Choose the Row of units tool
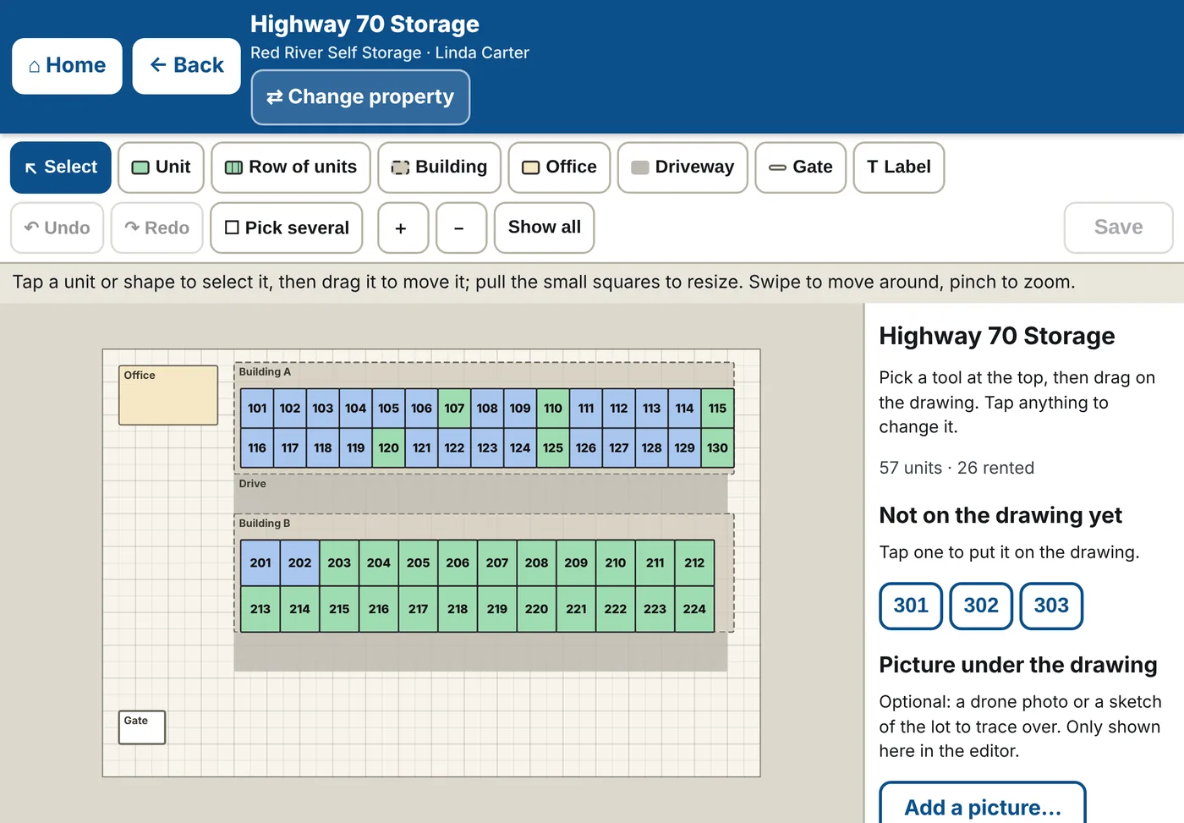 [291, 167]
